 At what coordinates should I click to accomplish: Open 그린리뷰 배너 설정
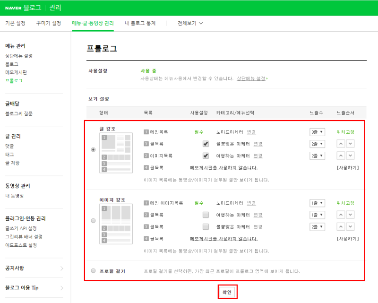24,237
